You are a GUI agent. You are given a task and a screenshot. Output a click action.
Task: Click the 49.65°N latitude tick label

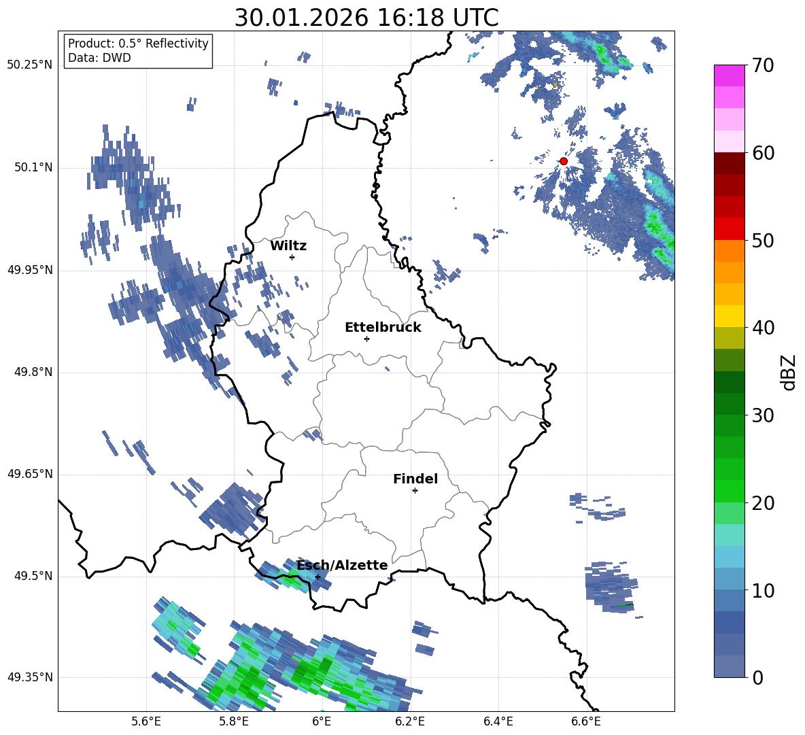pos(30,474)
